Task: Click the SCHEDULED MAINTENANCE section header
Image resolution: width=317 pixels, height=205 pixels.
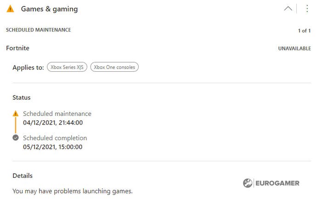Action: coord(39,30)
